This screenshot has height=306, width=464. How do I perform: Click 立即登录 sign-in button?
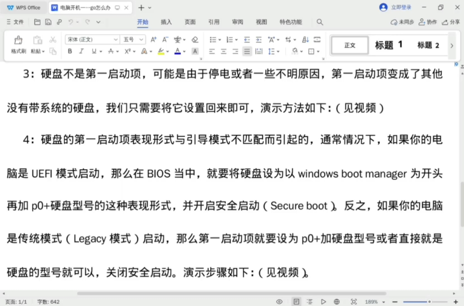pyautogui.click(x=396, y=7)
